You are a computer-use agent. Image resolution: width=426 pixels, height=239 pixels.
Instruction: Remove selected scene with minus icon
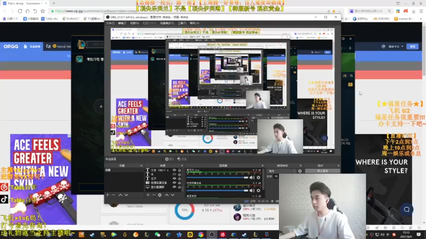tap(113, 195)
